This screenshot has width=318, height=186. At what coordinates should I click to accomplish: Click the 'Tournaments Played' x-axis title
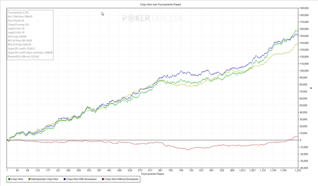[152, 174]
